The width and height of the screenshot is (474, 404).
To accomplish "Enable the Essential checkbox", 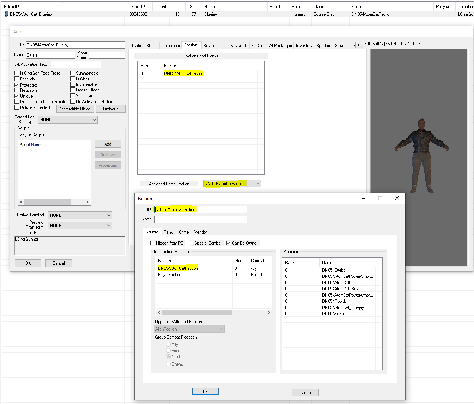I will 17,79.
